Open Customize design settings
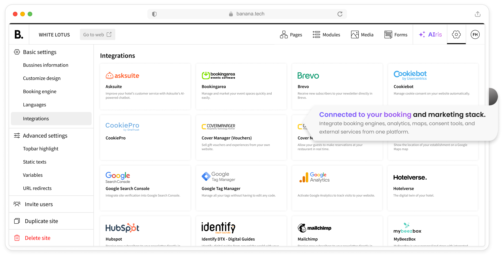 pos(42,78)
